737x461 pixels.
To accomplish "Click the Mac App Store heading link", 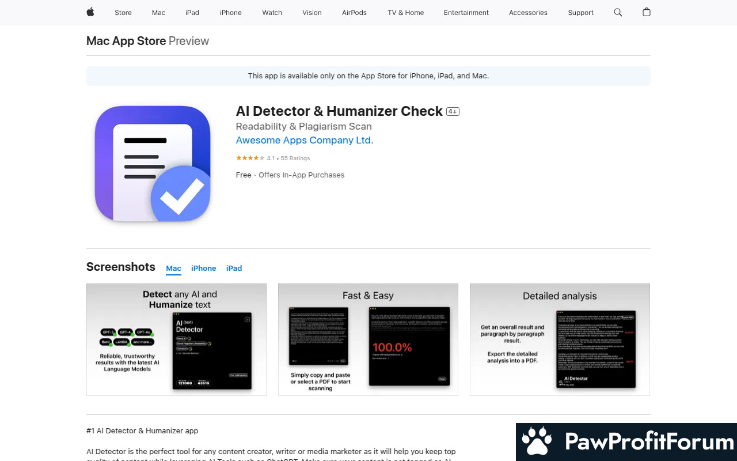I will (x=126, y=41).
